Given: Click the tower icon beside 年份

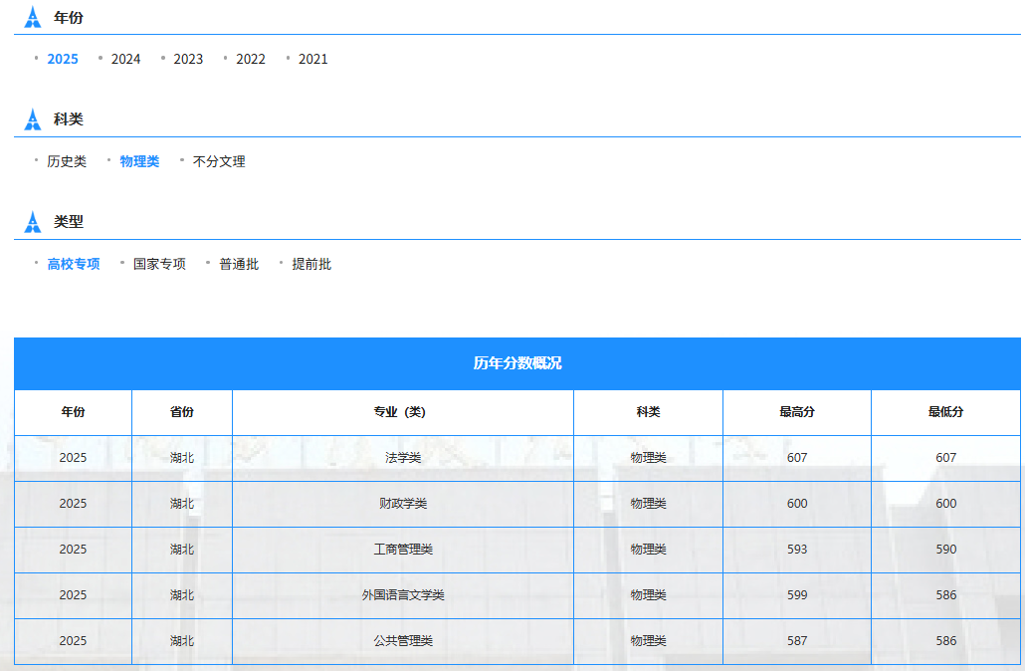Looking at the screenshot, I should click(32, 18).
